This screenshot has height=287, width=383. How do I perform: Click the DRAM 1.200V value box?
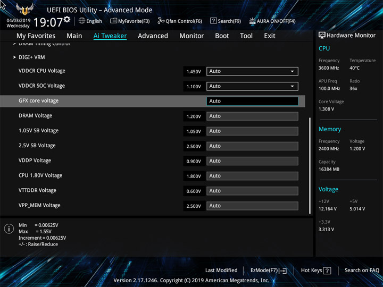pos(194,116)
